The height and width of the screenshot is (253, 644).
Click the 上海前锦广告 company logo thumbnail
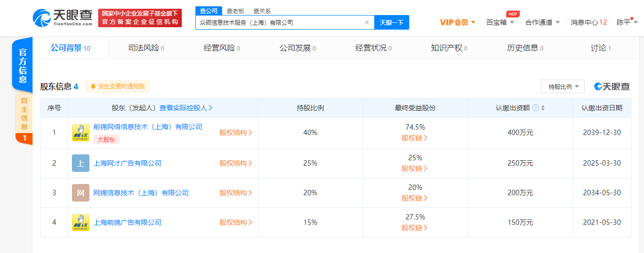81,222
